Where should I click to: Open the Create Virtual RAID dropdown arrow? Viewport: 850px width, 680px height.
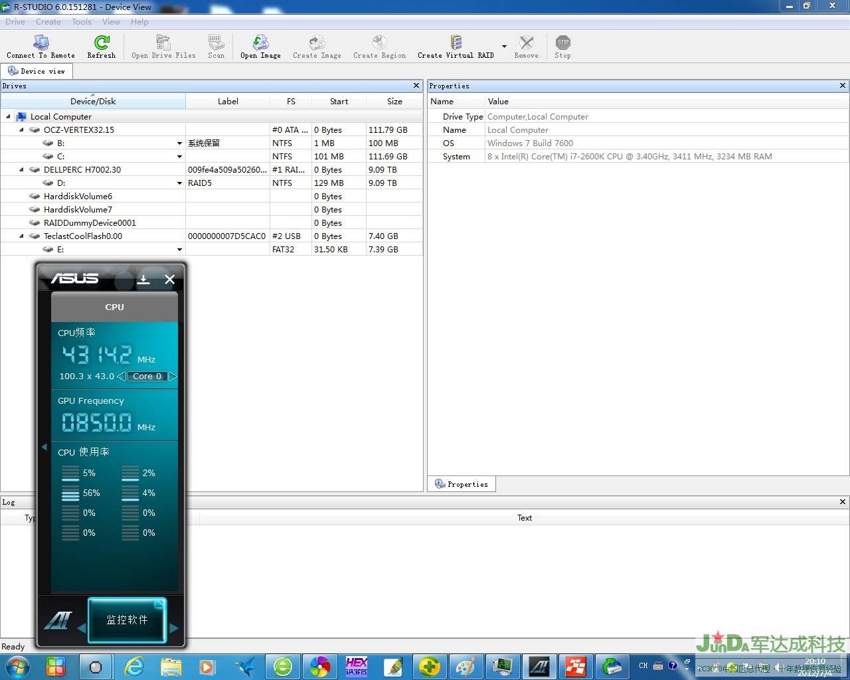coord(504,46)
